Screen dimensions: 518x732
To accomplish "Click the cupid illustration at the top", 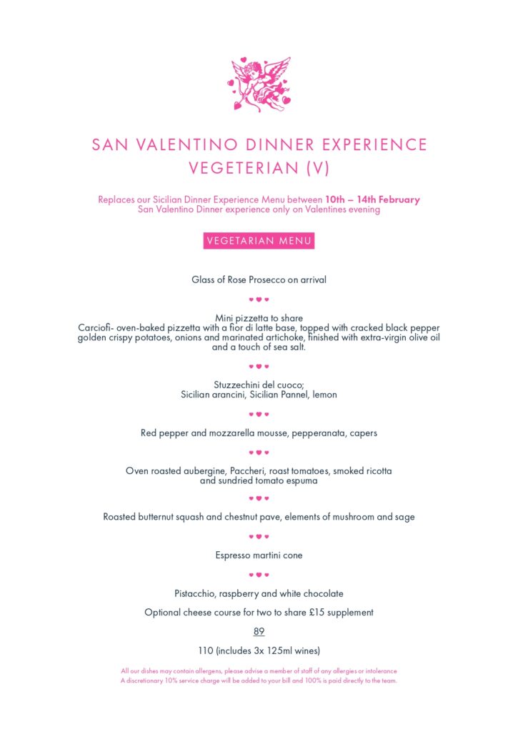I will coord(259,85).
